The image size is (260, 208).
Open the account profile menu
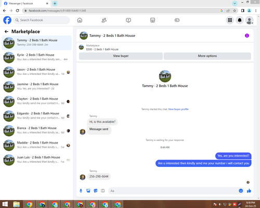250,20
